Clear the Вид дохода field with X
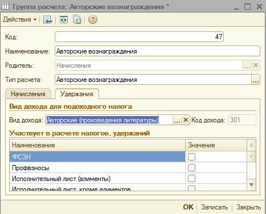Screen dimensions: 266x214 [186, 120]
